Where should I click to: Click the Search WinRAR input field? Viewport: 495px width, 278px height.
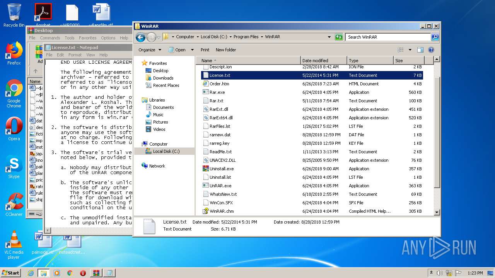tap(388, 37)
